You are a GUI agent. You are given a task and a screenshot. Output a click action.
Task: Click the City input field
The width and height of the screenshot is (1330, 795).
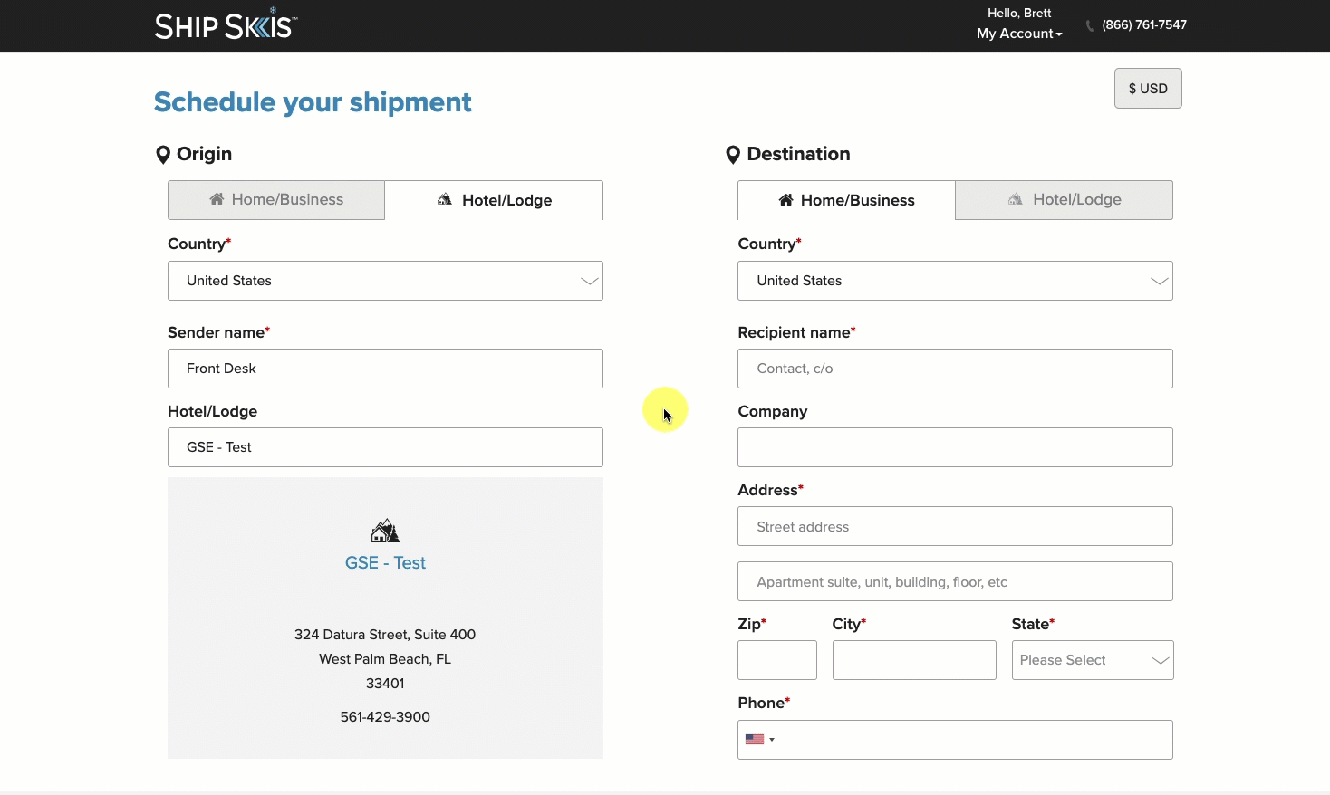coord(914,660)
